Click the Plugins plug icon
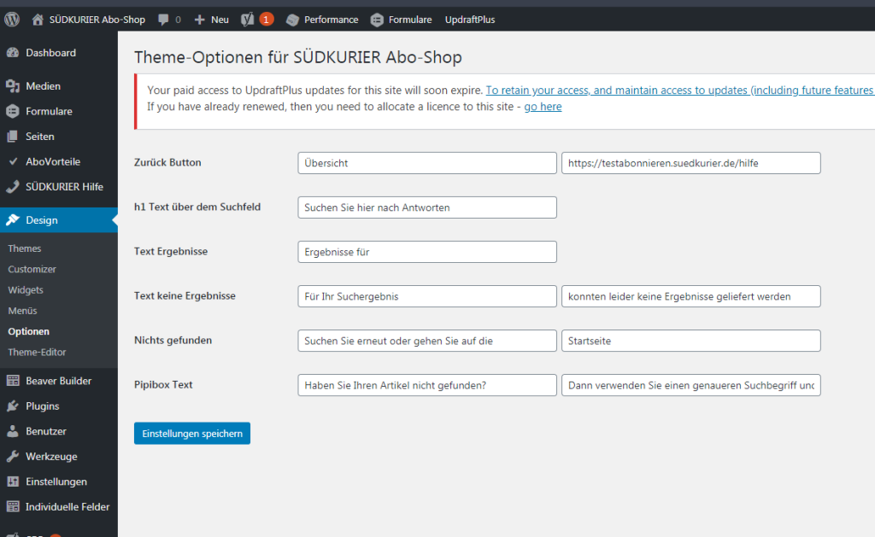The image size is (875, 537). coord(12,406)
